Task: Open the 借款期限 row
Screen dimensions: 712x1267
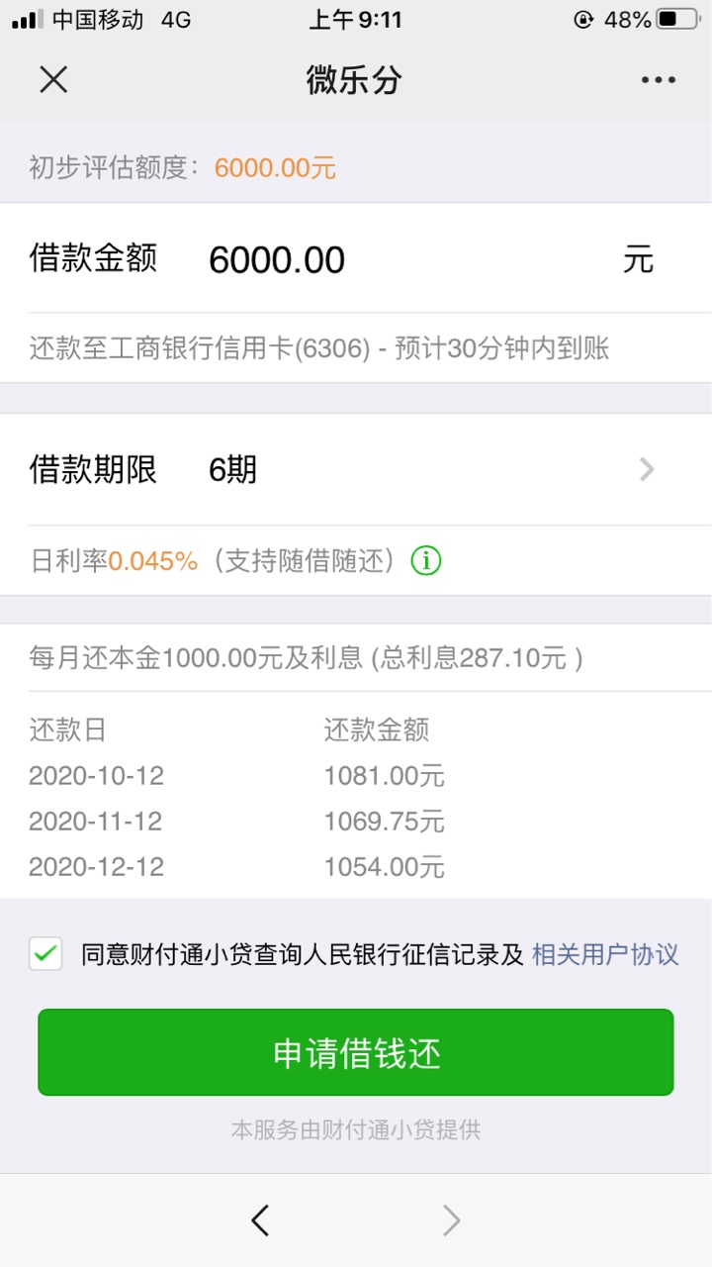Action: click(356, 469)
